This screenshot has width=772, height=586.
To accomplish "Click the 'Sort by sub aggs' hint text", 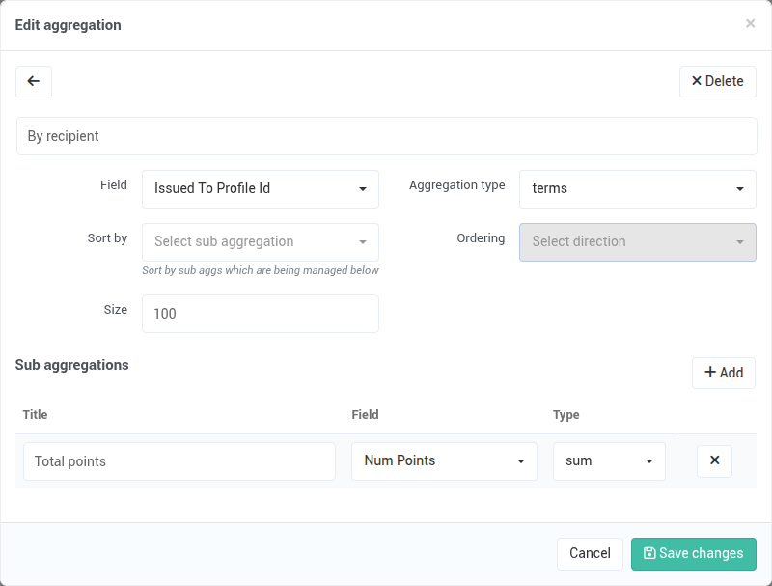I will coord(261,270).
